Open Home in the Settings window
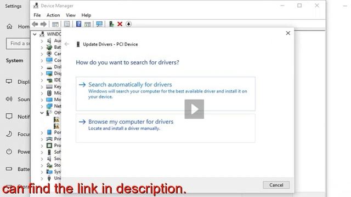Image resolution: width=351 pixels, height=197 pixels. pos(18,27)
